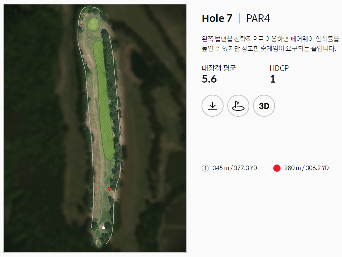The image size is (342, 257).
Task: Click the download scorecard icon
Action: coord(213,106)
